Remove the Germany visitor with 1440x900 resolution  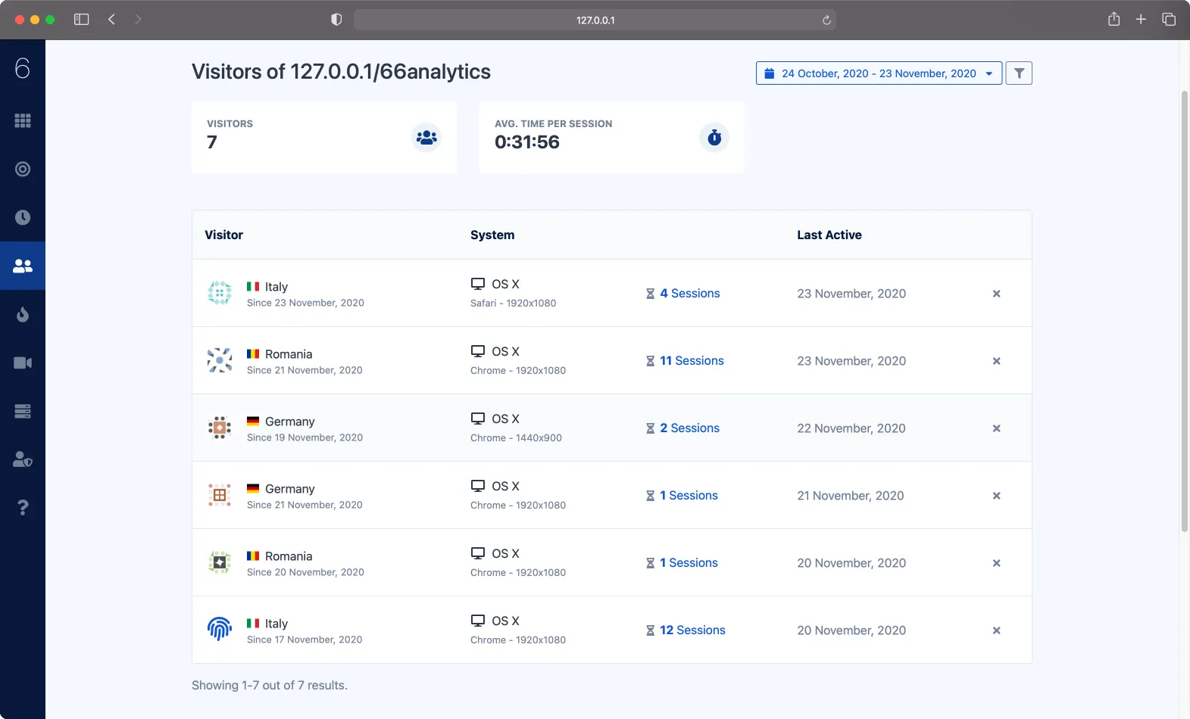996,428
